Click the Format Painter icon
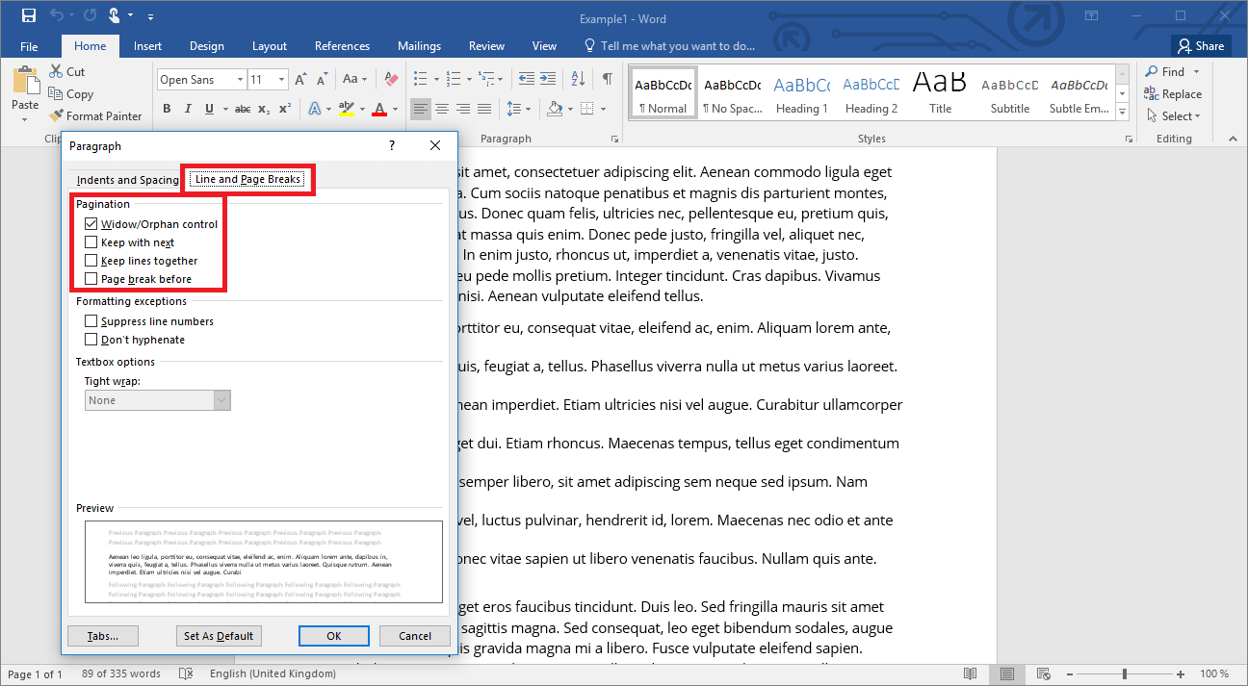 (57, 116)
